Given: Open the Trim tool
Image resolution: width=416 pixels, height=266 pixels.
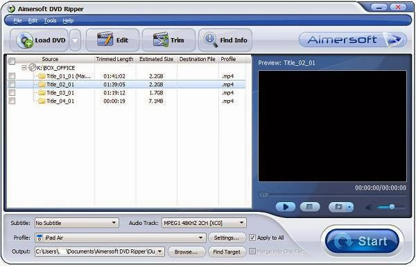Looking at the screenshot, I should [x=168, y=40].
